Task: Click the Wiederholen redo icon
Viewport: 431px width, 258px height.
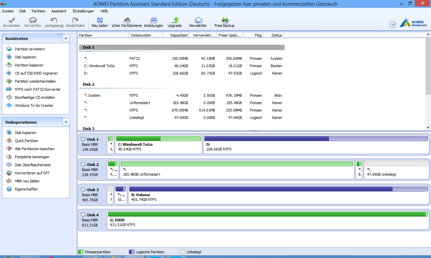Action: (x=75, y=23)
